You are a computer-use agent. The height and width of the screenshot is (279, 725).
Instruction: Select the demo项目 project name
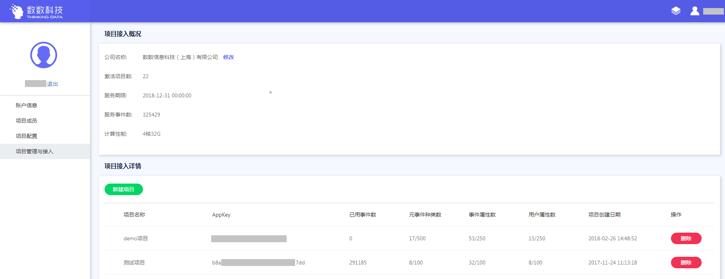136,238
